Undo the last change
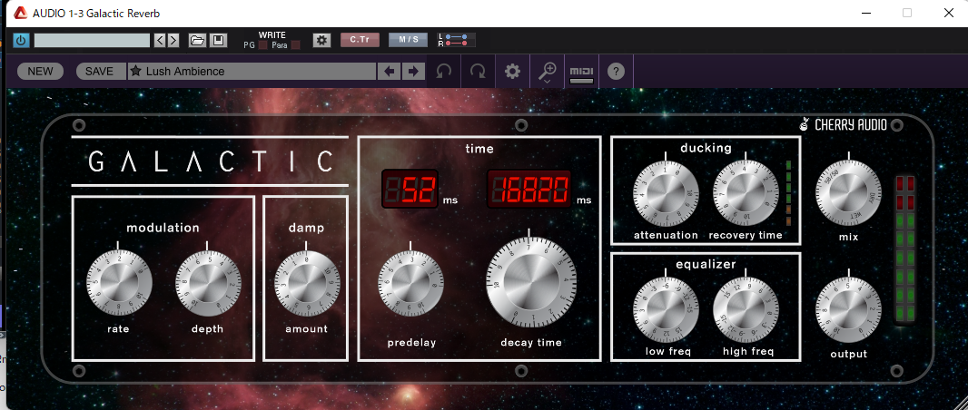Viewport: 968px width, 410px height. (x=443, y=72)
